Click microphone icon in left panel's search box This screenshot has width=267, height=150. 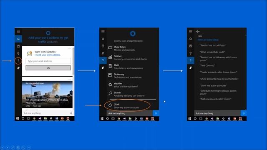(x=71, y=113)
